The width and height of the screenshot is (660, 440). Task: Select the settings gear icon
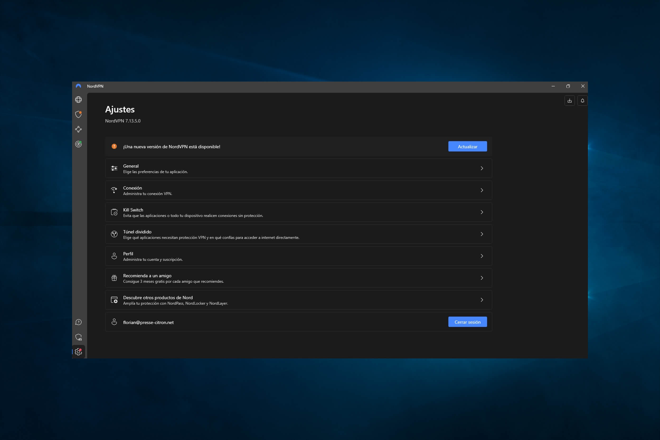(78, 352)
